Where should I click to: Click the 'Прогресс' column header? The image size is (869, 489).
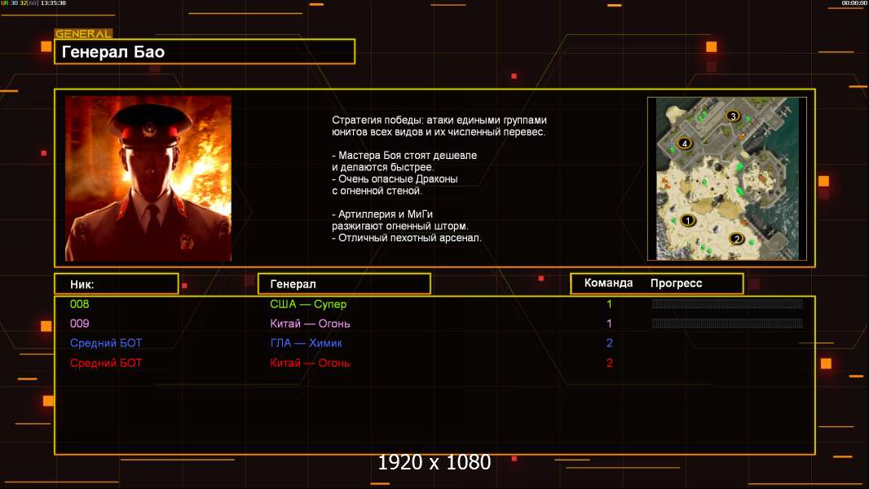coord(676,283)
